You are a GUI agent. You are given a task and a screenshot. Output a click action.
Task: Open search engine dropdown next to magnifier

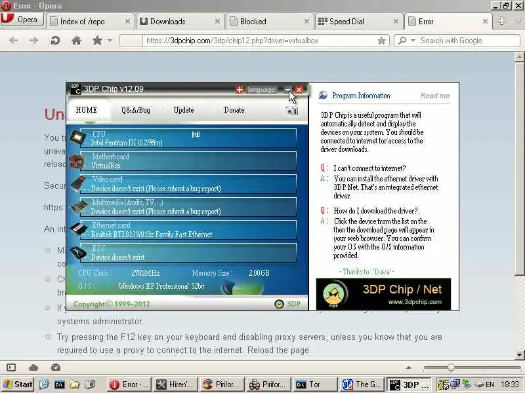pos(413,41)
